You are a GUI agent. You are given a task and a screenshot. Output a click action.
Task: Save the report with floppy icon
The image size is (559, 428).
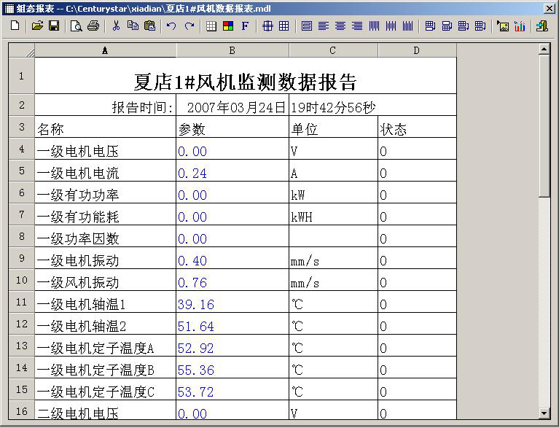[x=53, y=26]
